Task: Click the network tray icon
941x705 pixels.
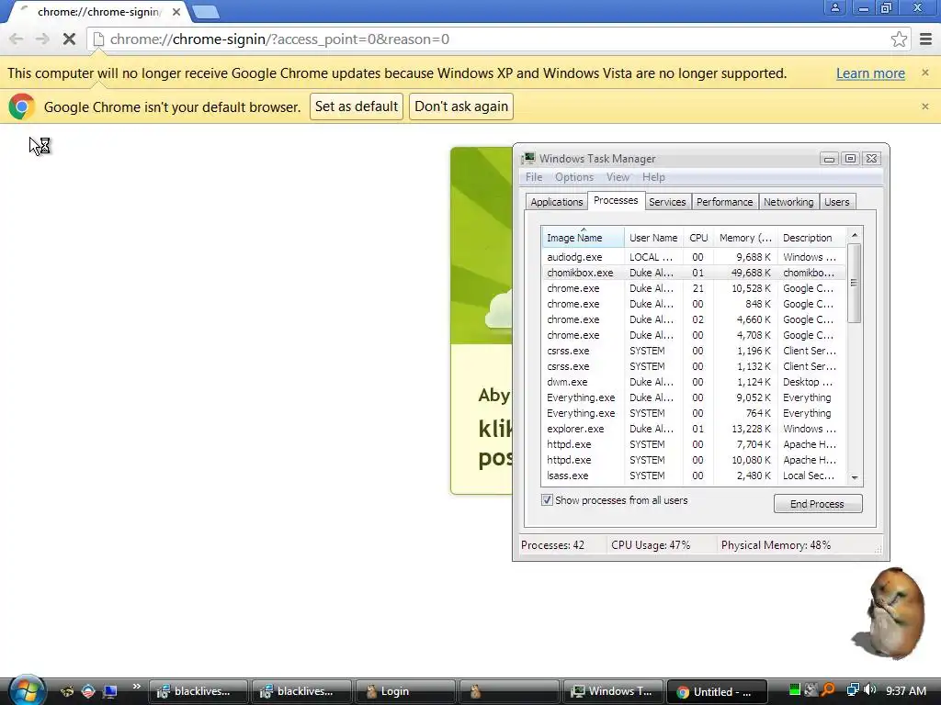Action: click(x=852, y=690)
